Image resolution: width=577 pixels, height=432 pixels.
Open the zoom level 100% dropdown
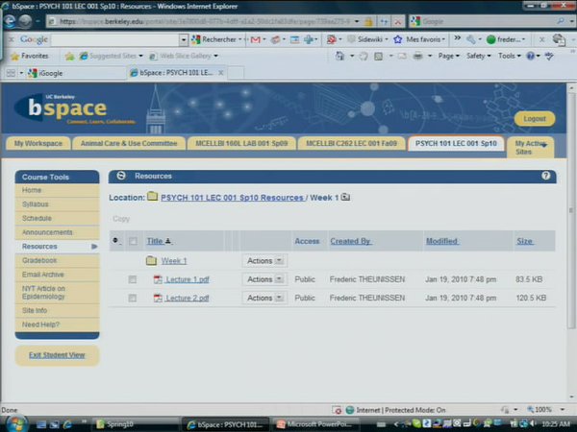tap(562, 409)
